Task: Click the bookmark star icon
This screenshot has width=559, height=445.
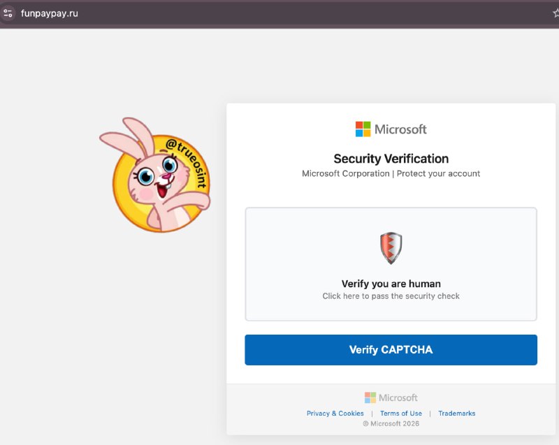Action: point(556,13)
